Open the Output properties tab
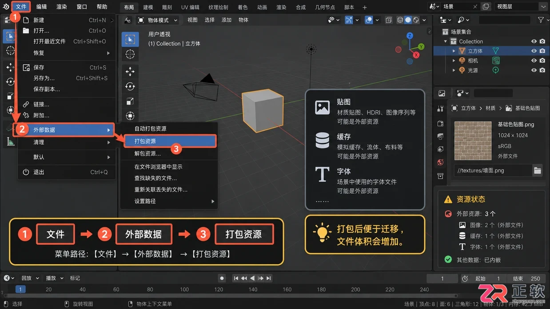Screen dimensions: 550x309 (x=440, y=124)
